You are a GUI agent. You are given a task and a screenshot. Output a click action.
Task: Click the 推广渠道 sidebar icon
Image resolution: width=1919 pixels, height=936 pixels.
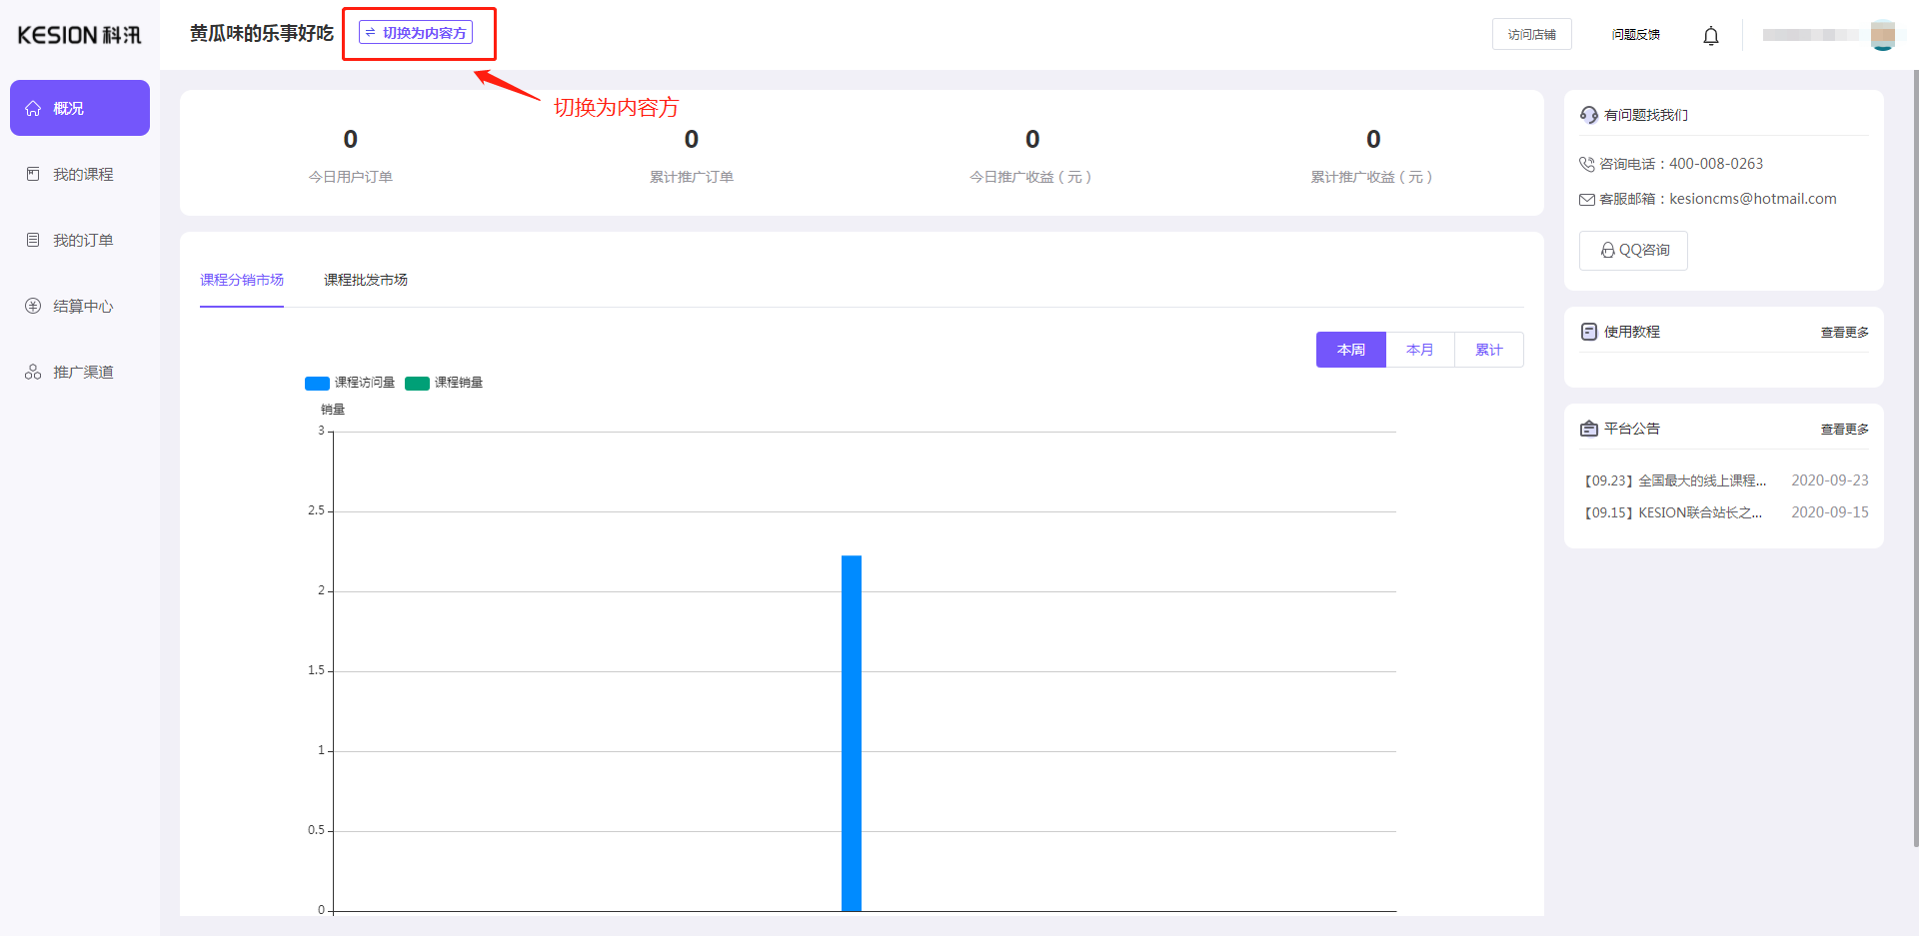[33, 372]
